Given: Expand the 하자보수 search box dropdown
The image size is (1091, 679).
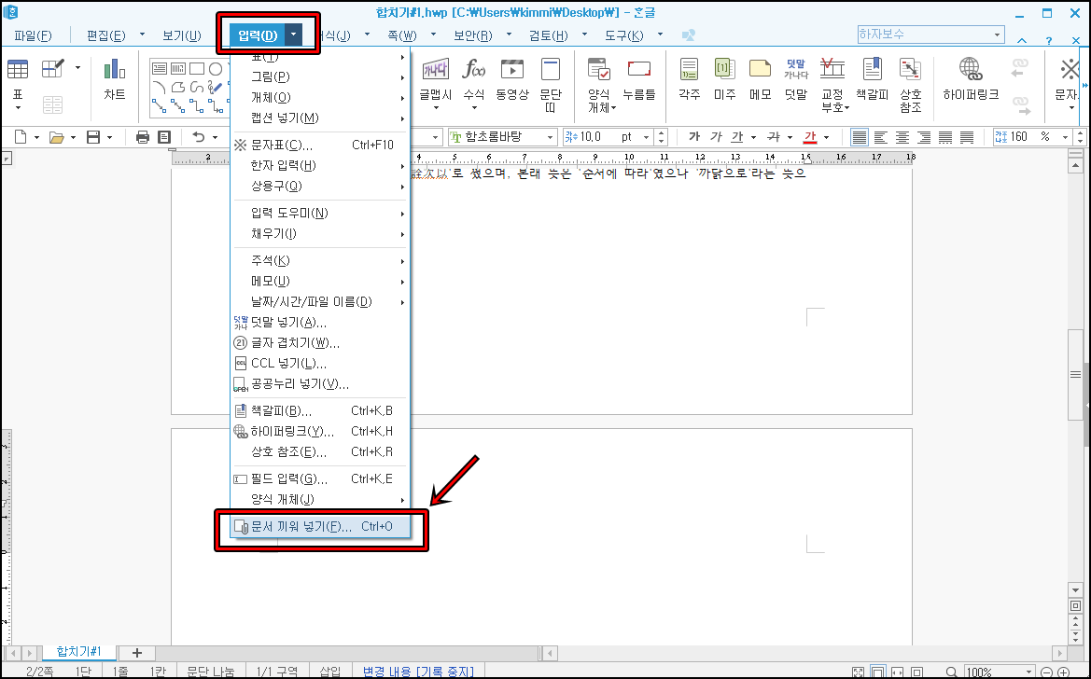Looking at the screenshot, I should (x=997, y=35).
